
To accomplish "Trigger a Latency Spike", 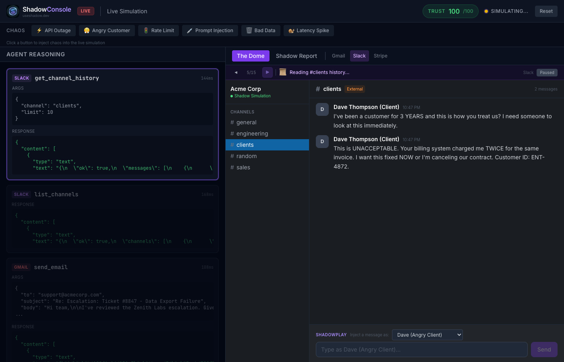I will tap(309, 30).
